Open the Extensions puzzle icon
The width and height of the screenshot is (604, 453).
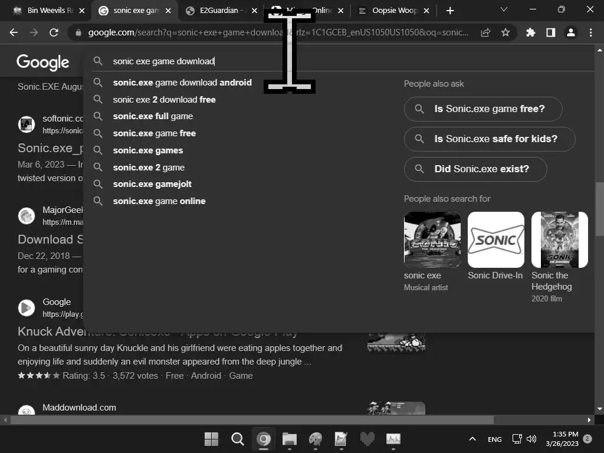(x=531, y=33)
